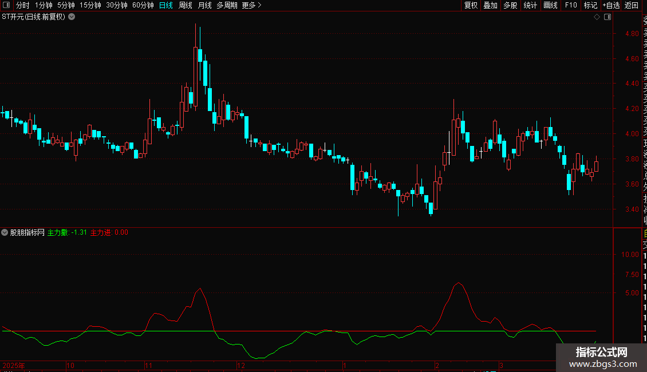Open the 统计 statistics tool
Screen dimensions: 647x372
coord(530,5)
